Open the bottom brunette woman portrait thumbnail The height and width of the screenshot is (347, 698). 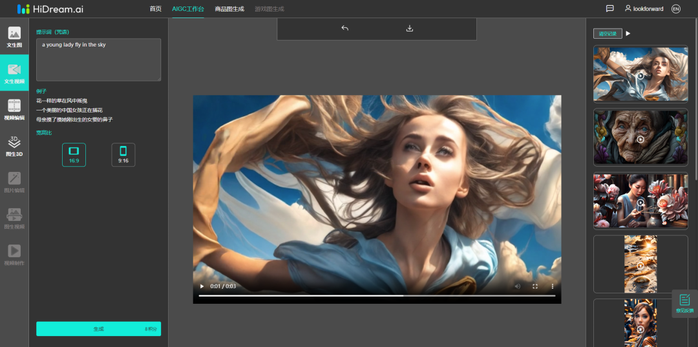[x=640, y=323]
